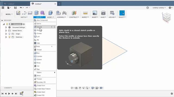
Task: Toggle visibility bulb of root component
Action: tap(7, 24)
